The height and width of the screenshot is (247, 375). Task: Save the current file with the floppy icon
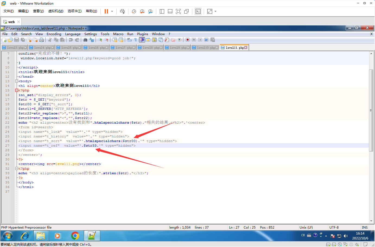click(17, 40)
